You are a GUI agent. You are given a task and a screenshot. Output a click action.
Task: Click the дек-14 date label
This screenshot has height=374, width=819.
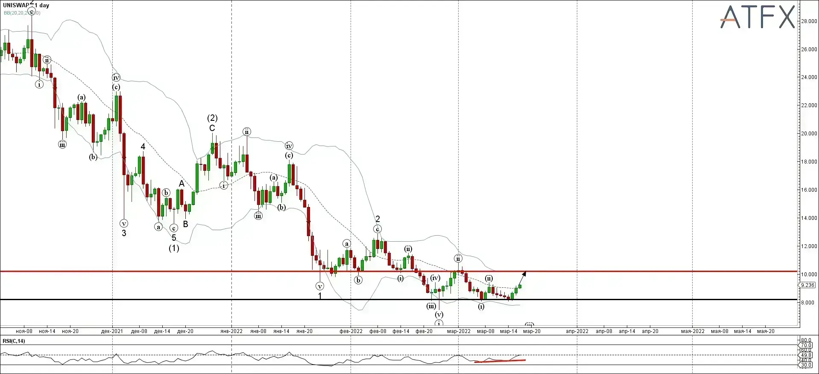coord(162,331)
